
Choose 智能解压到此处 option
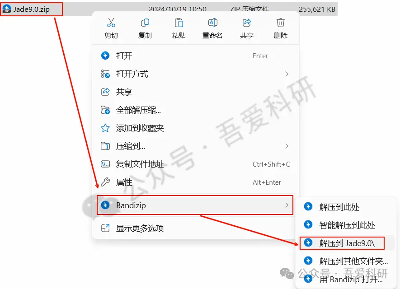347,225
